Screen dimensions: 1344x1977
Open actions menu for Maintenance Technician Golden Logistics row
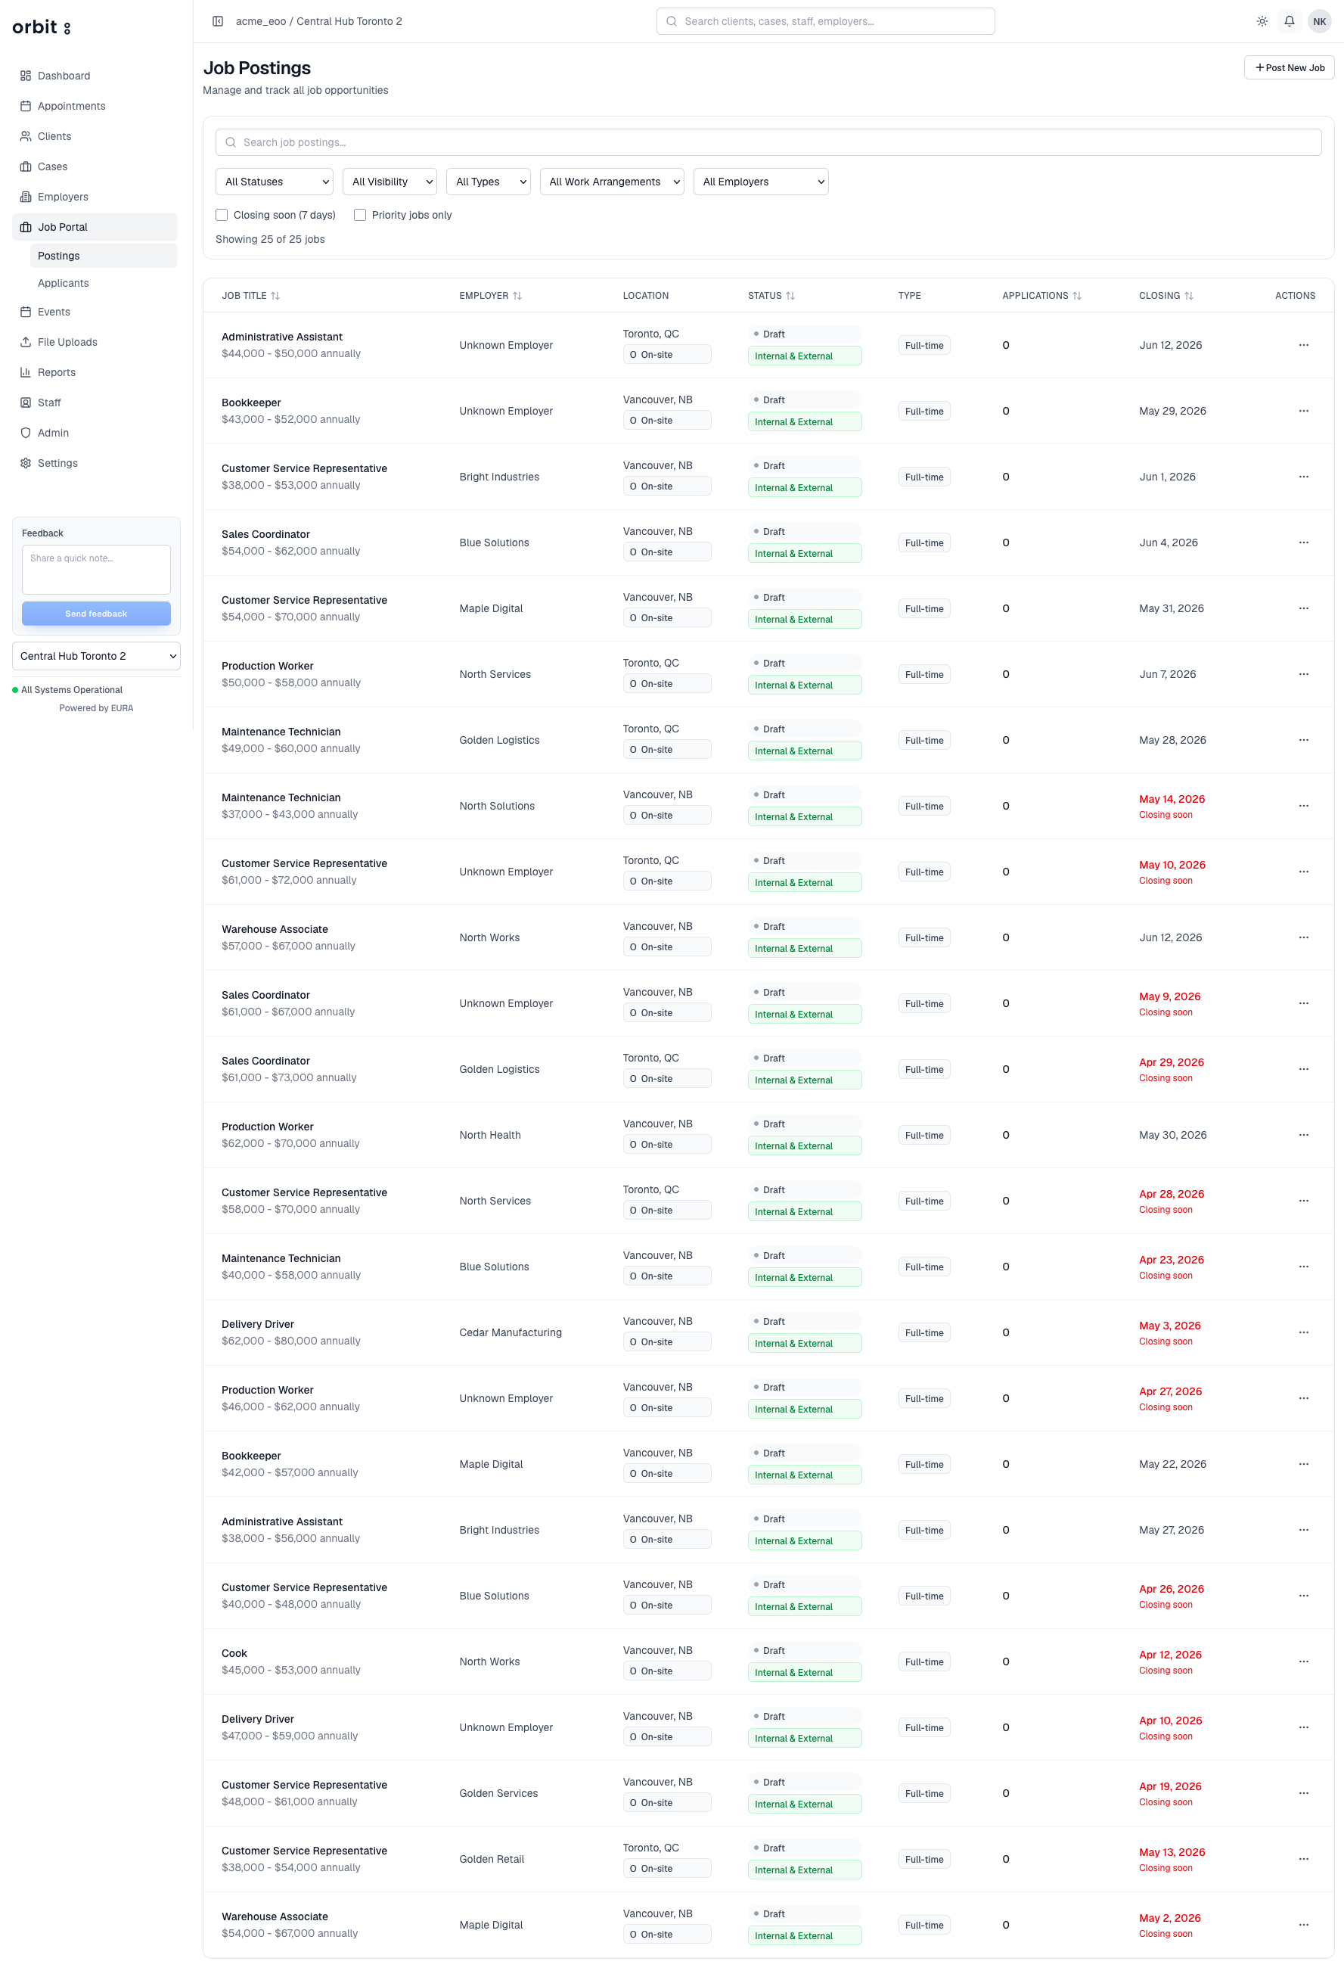click(x=1303, y=740)
